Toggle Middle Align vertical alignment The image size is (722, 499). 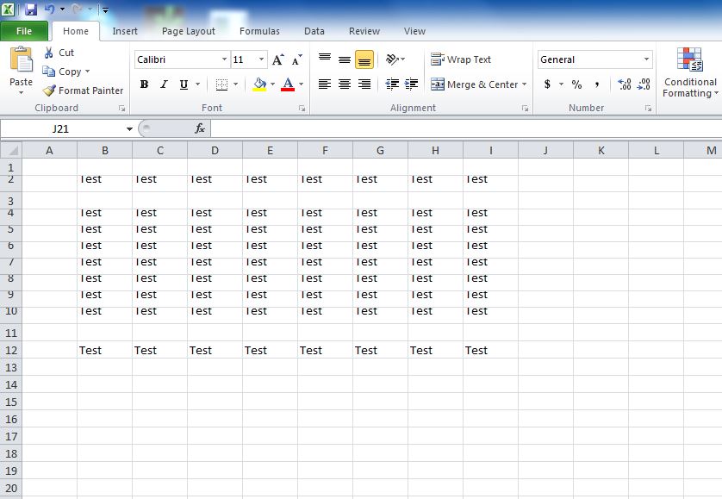pyautogui.click(x=345, y=59)
